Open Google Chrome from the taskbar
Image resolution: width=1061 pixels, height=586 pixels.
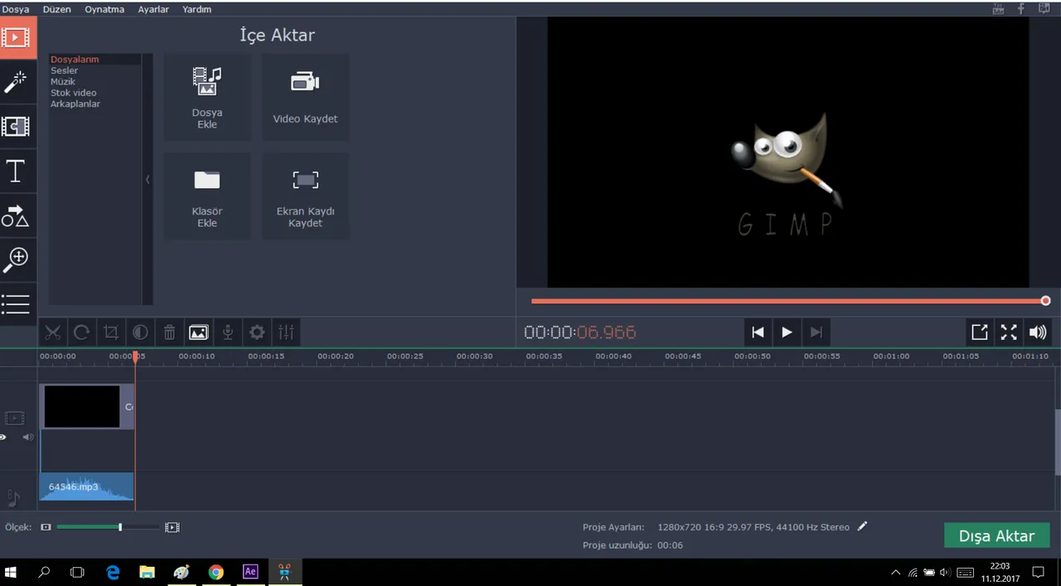pyautogui.click(x=216, y=572)
